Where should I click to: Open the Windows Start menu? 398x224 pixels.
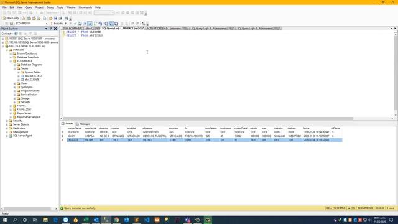coord(5,220)
